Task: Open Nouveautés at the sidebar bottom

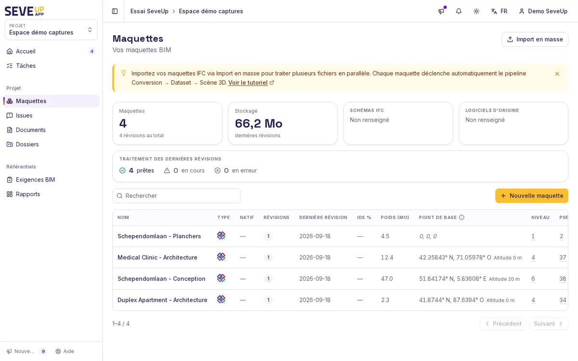Action: 26,351
